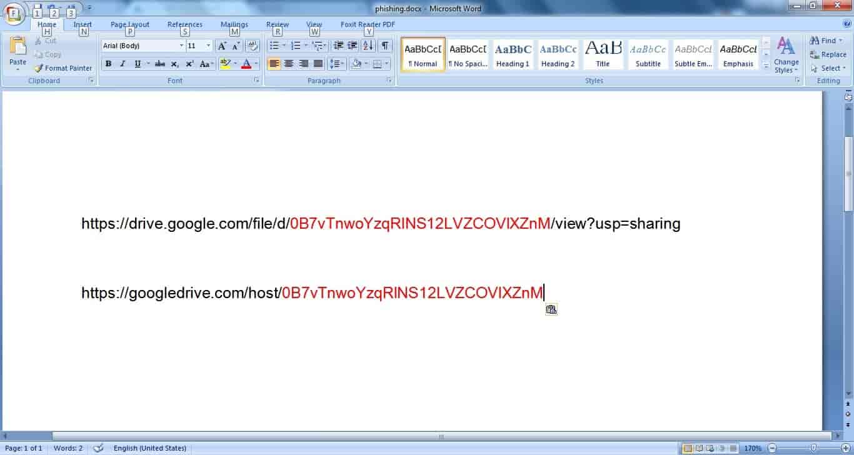854x455 pixels.
Task: Open the Select dropdown in Editing
Action: click(828, 68)
